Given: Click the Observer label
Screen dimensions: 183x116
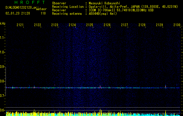Looking at the screenshot, I should [59, 3].
